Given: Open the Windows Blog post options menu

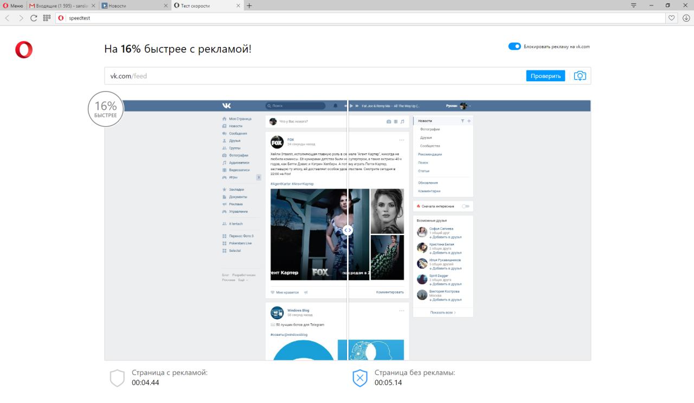Looking at the screenshot, I should [x=402, y=310].
